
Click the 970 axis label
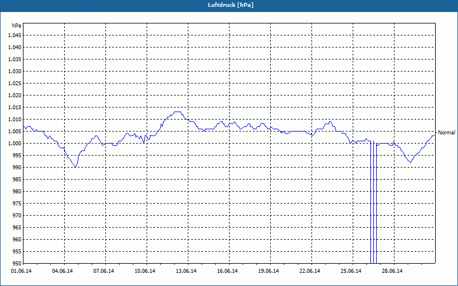(x=18, y=216)
